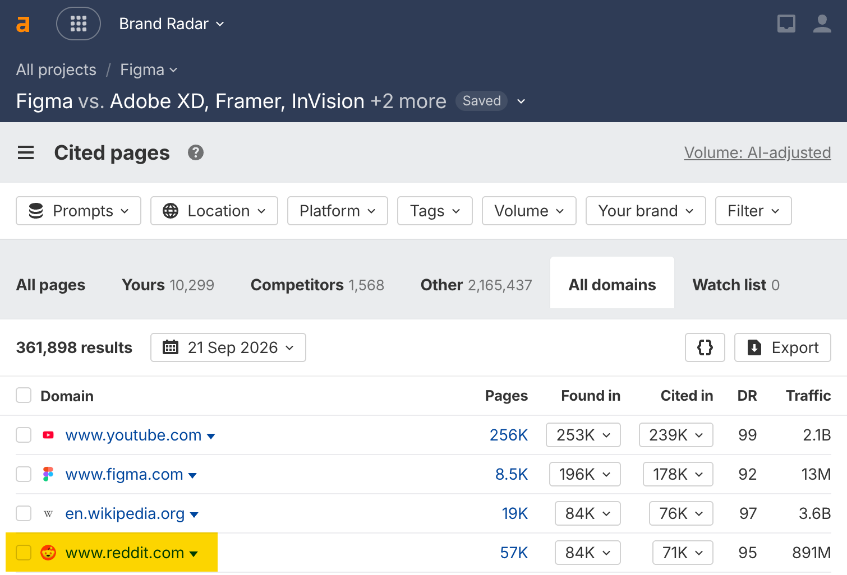This screenshot has width=847, height=575.
Task: Open the apps grid menu
Action: pyautogui.click(x=79, y=24)
